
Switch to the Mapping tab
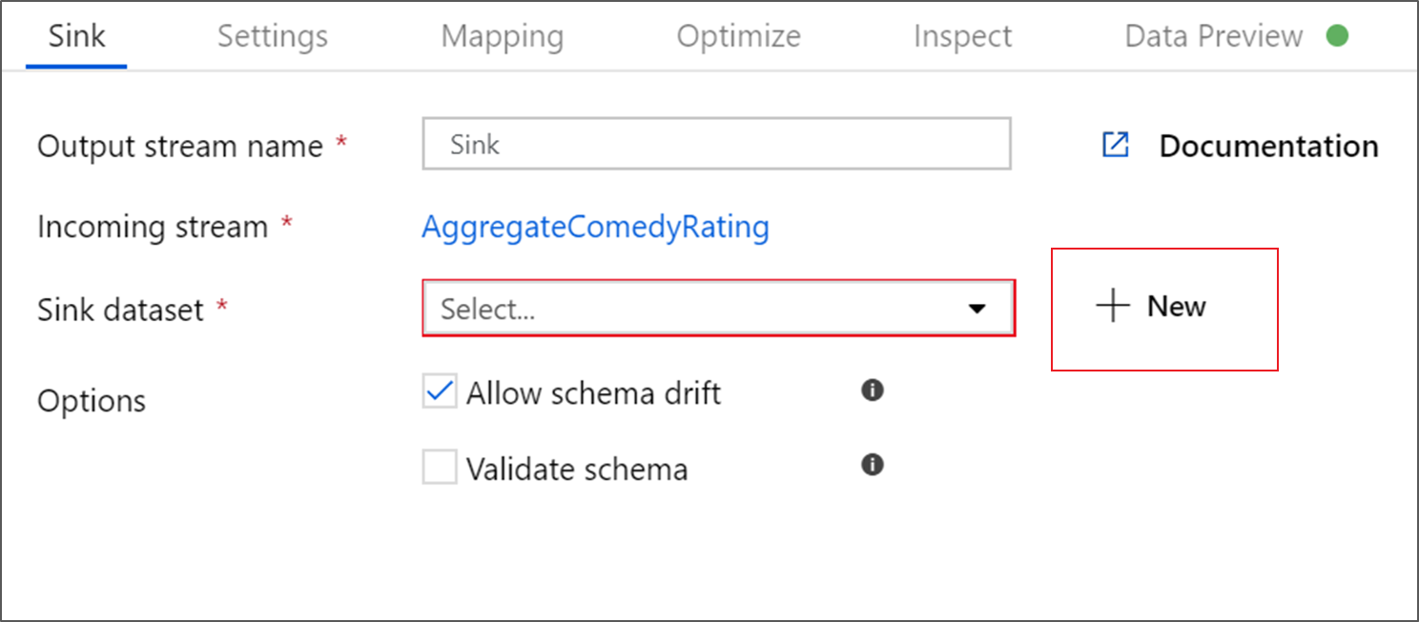[502, 35]
